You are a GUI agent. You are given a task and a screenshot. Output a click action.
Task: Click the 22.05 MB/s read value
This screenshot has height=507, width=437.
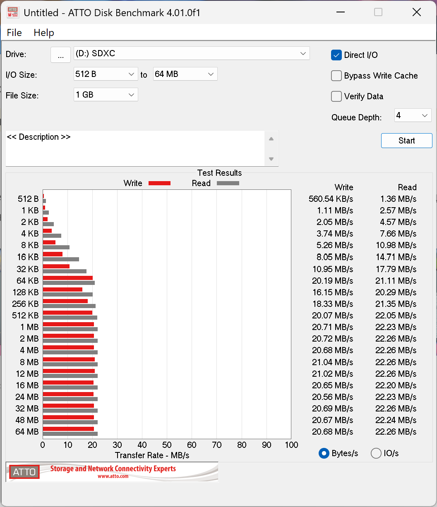[x=396, y=316]
